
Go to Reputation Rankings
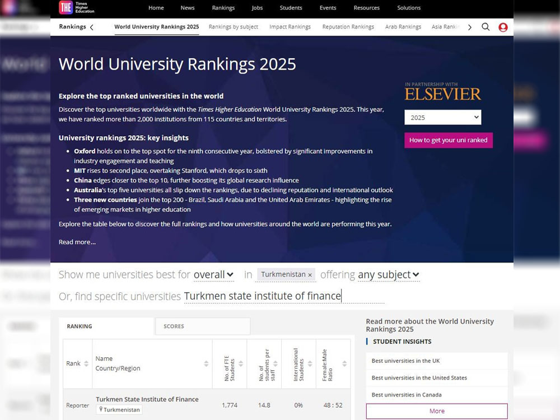point(348,27)
